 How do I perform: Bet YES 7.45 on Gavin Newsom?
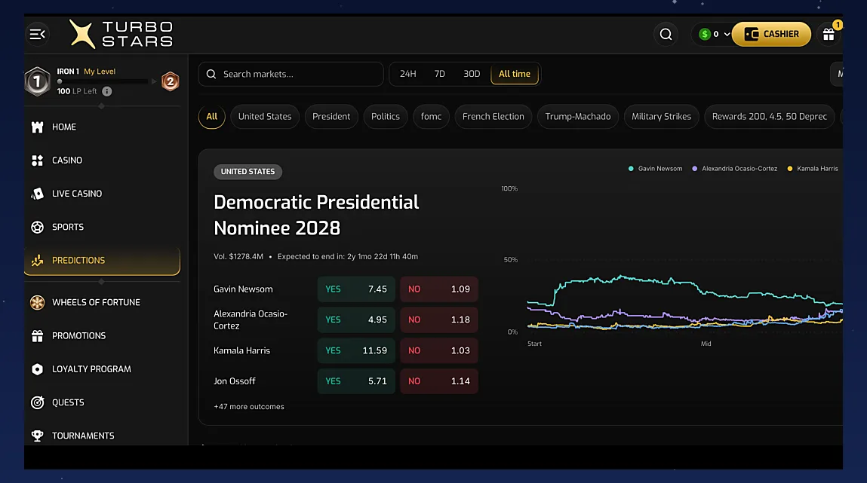(x=356, y=289)
